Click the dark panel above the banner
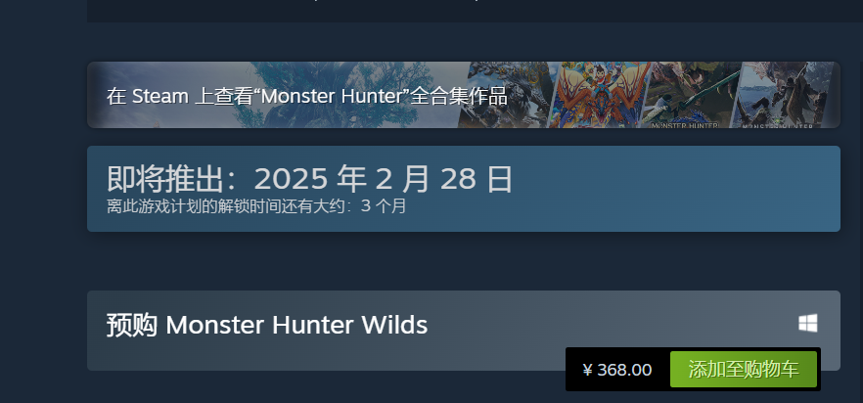The image size is (863, 403). tap(475, 11)
